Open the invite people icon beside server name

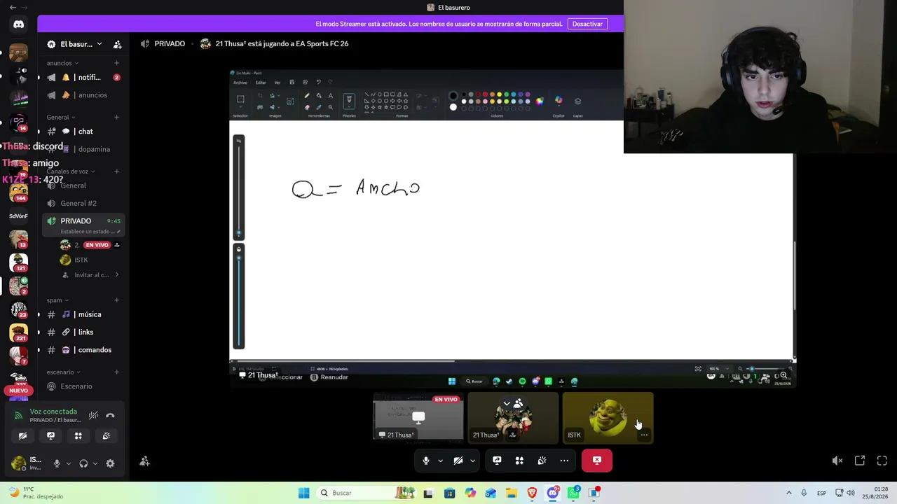pos(117,44)
